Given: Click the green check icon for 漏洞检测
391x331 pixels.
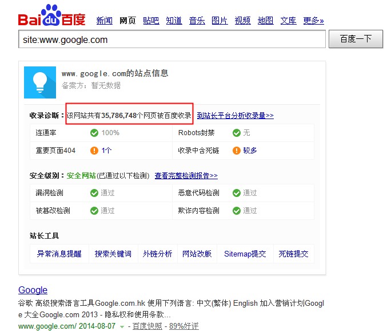Looking at the screenshot, I should pos(94,193).
